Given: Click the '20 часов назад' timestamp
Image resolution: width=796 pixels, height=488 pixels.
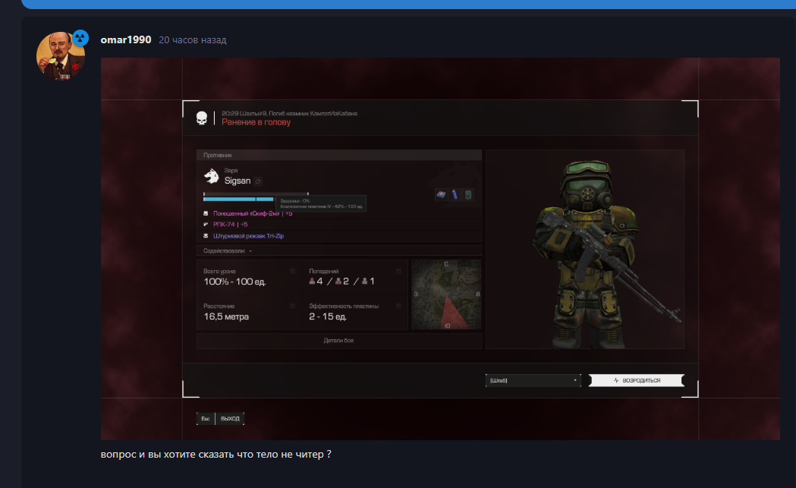Looking at the screenshot, I should 193,40.
